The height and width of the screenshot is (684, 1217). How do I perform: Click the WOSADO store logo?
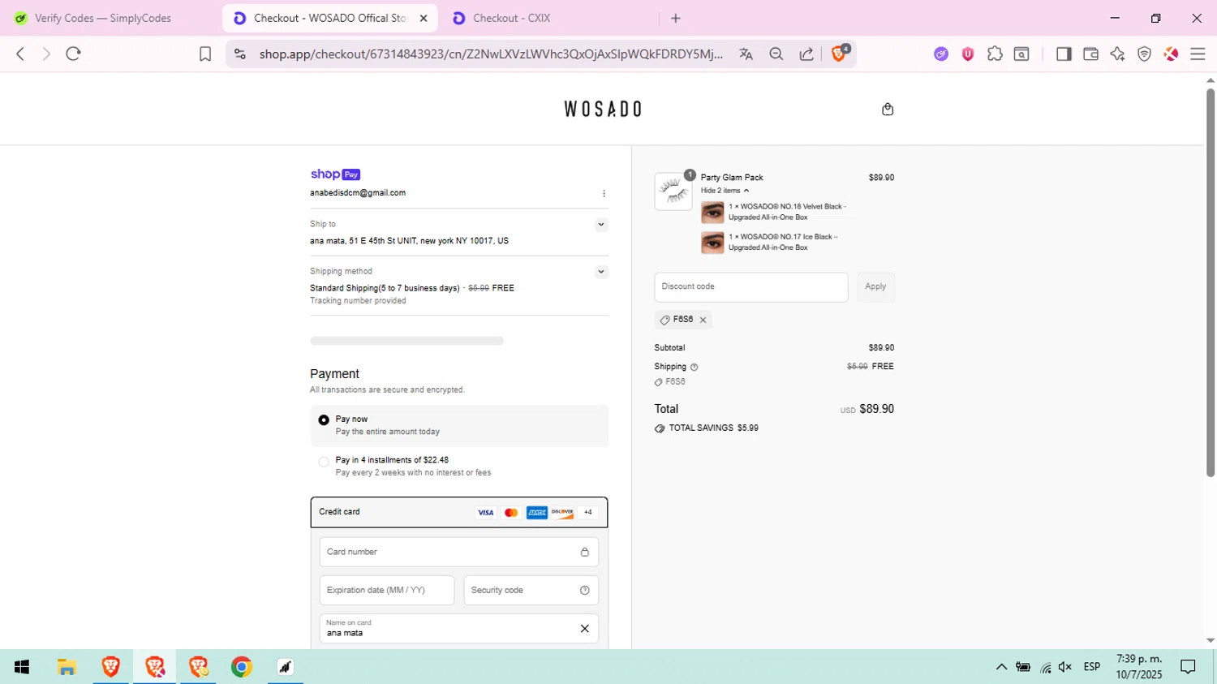click(x=603, y=109)
